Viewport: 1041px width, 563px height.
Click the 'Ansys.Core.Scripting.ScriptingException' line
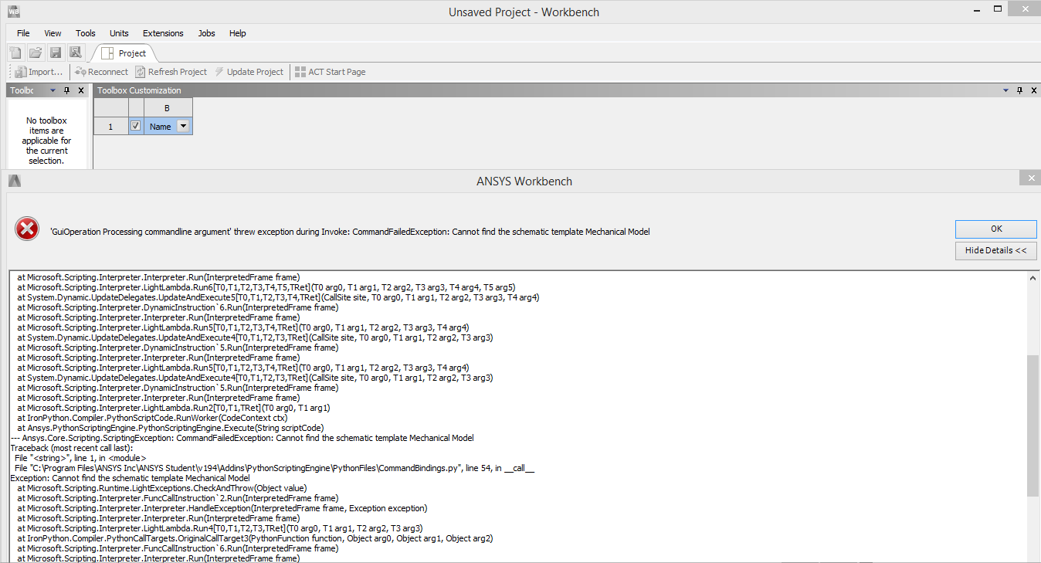tap(242, 438)
